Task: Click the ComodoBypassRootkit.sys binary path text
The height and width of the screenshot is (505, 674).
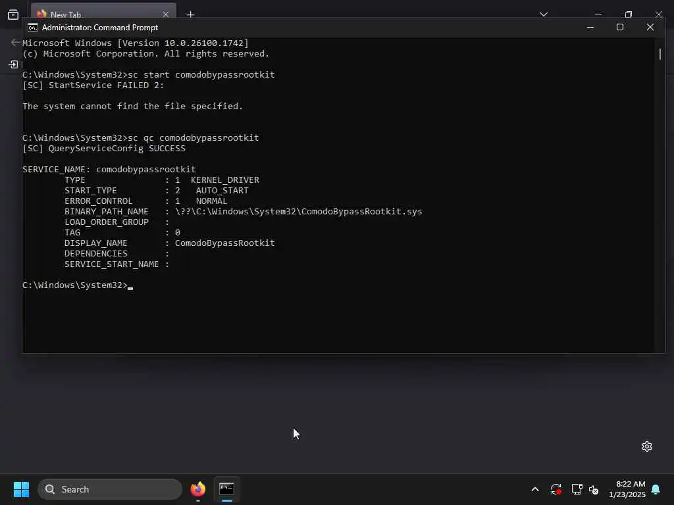Action: [298, 211]
